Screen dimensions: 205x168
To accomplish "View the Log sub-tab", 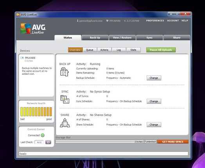I will pos(119,50).
